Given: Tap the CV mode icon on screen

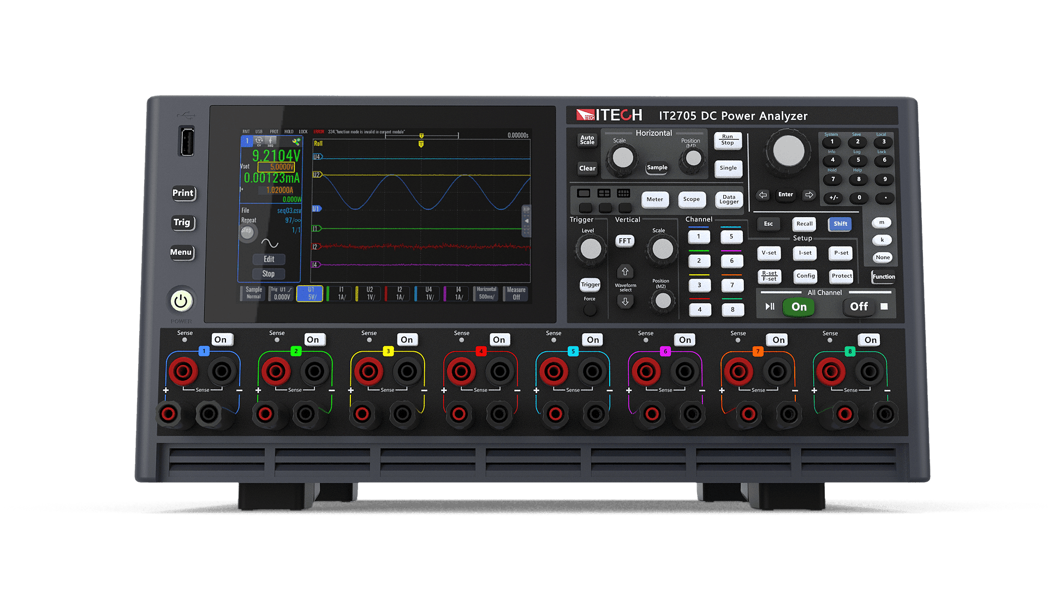Looking at the screenshot, I should point(259,141).
